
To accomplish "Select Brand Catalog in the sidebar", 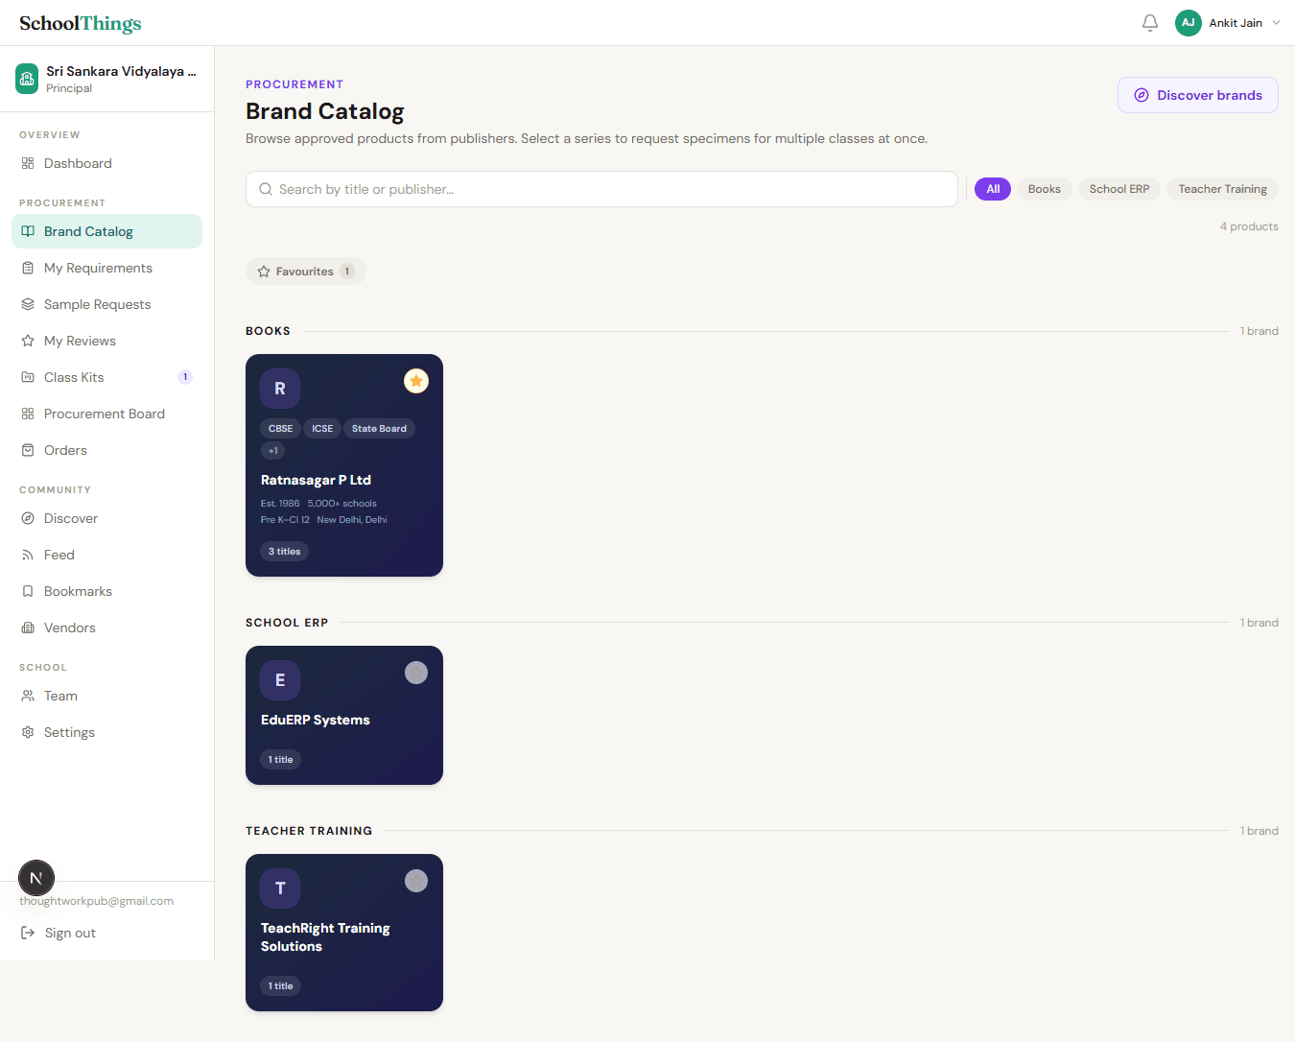I will click(x=106, y=231).
